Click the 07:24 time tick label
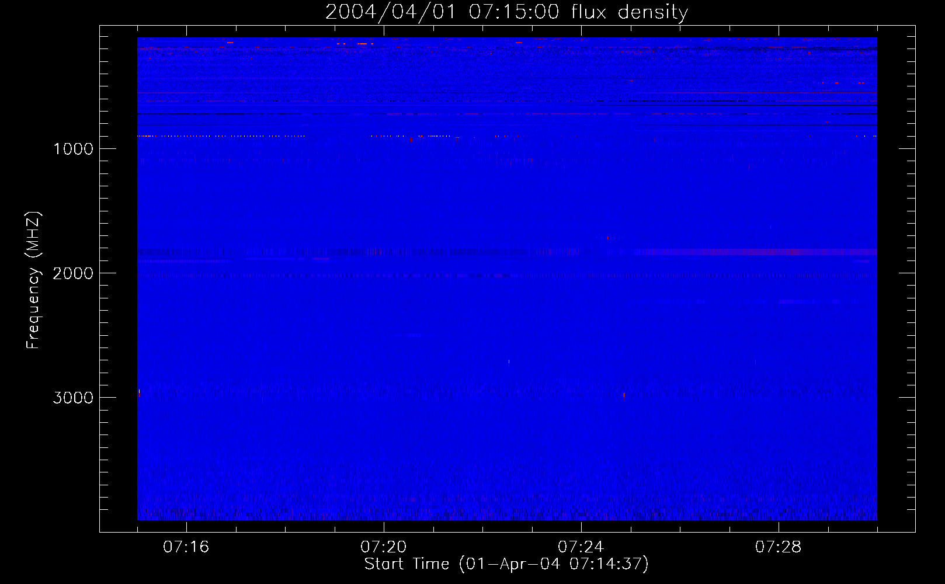 tap(581, 547)
